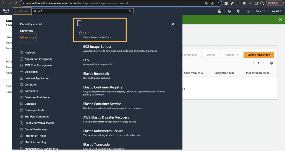Viewport: 285px width, 151px height.
Task: Open Elastic Container Service link
Action: coord(102,104)
